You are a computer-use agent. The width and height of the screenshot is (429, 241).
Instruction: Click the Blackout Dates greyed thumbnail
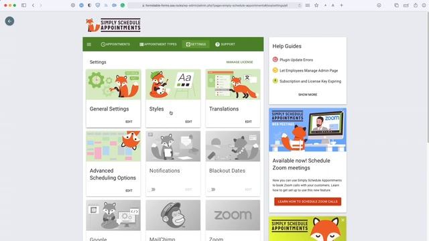tap(233, 146)
